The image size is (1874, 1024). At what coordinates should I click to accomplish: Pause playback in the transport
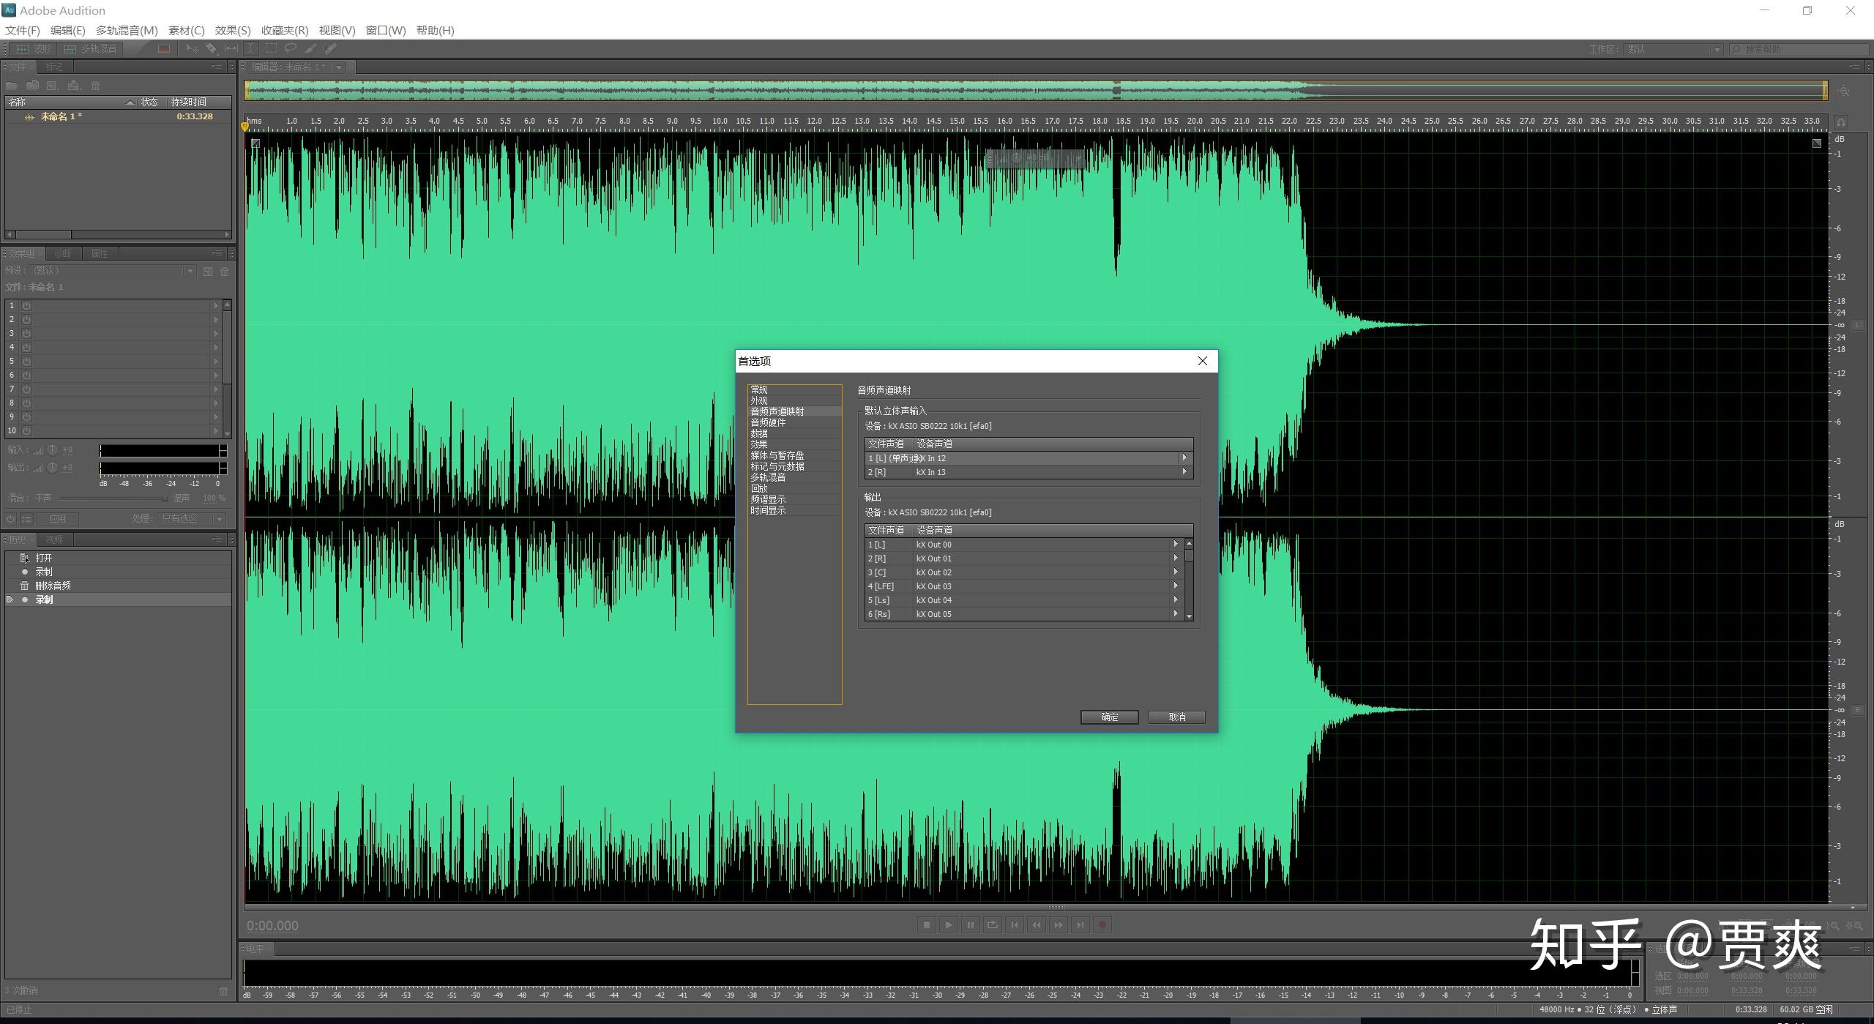[x=970, y=925]
